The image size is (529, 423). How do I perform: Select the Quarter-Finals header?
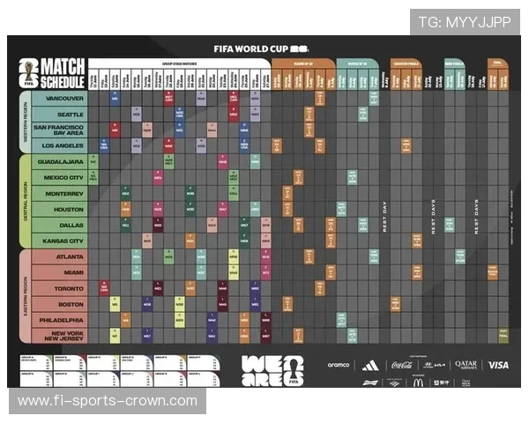pyautogui.click(x=406, y=63)
